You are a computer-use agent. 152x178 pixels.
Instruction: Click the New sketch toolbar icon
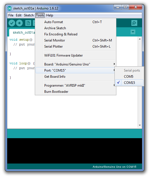click(x=28, y=23)
